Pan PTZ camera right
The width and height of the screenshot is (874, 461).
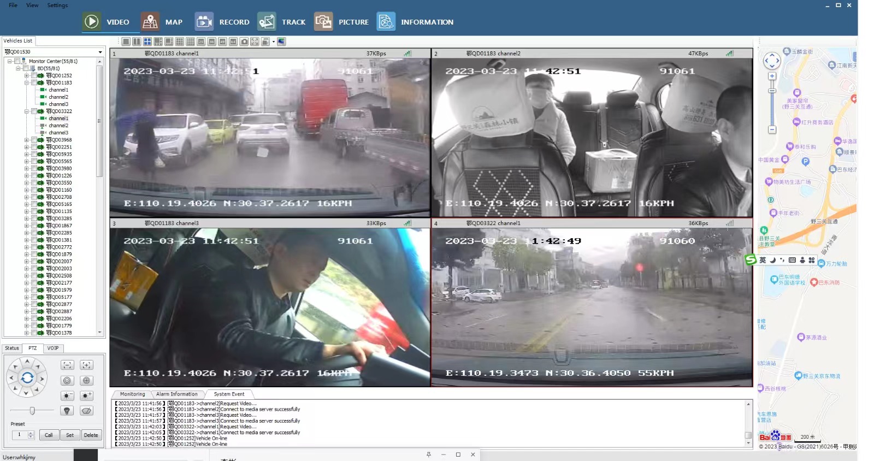tap(42, 379)
